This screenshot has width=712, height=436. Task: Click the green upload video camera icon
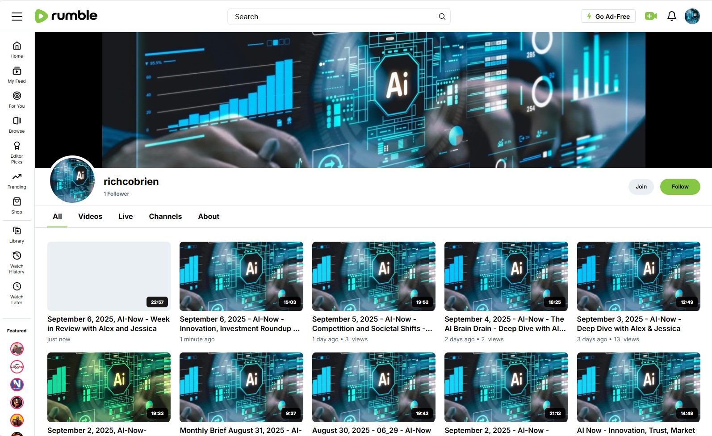(651, 17)
